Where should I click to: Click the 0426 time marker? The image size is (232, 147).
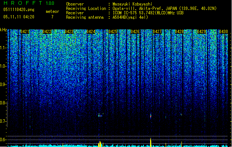pyautogui.click(x=135, y=32)
